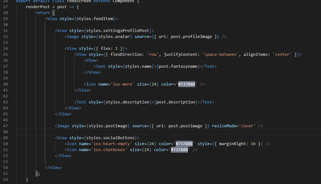Click the 'cover' resizeMode value

247,126
